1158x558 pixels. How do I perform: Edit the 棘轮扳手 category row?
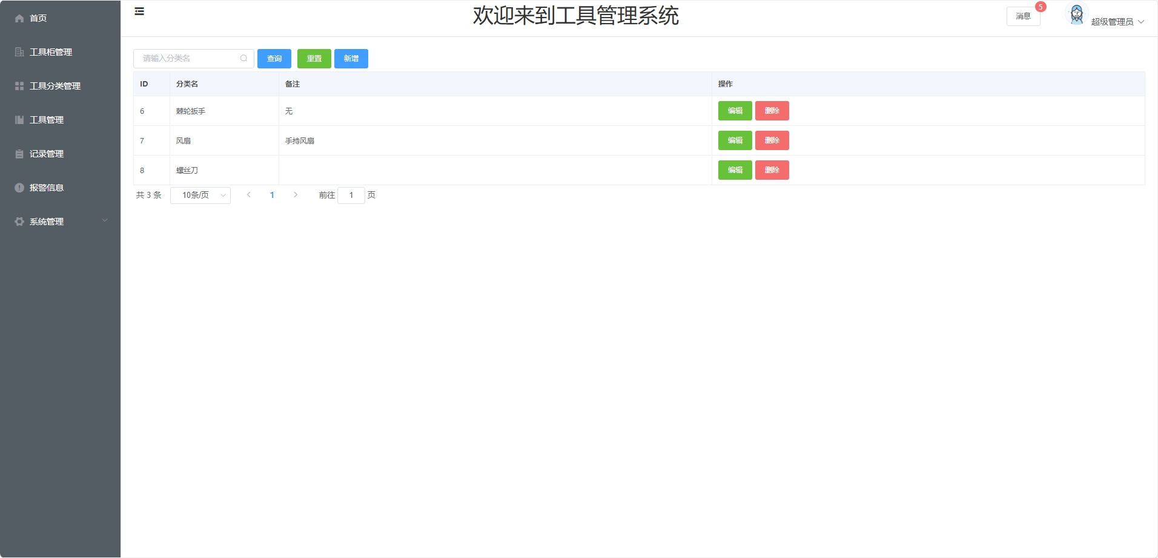tap(735, 111)
